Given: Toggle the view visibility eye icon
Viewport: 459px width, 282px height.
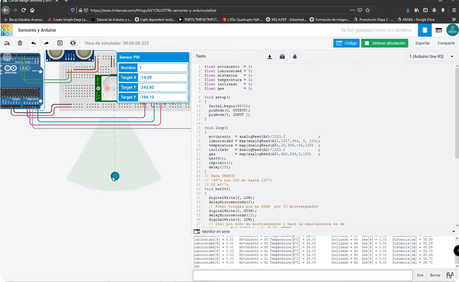Looking at the screenshot, I should (x=73, y=43).
